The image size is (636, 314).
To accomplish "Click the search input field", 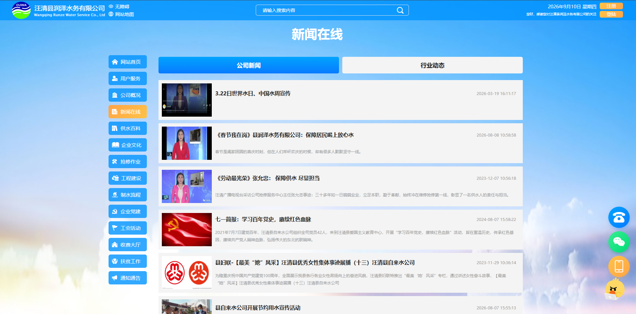I will click(x=332, y=10).
